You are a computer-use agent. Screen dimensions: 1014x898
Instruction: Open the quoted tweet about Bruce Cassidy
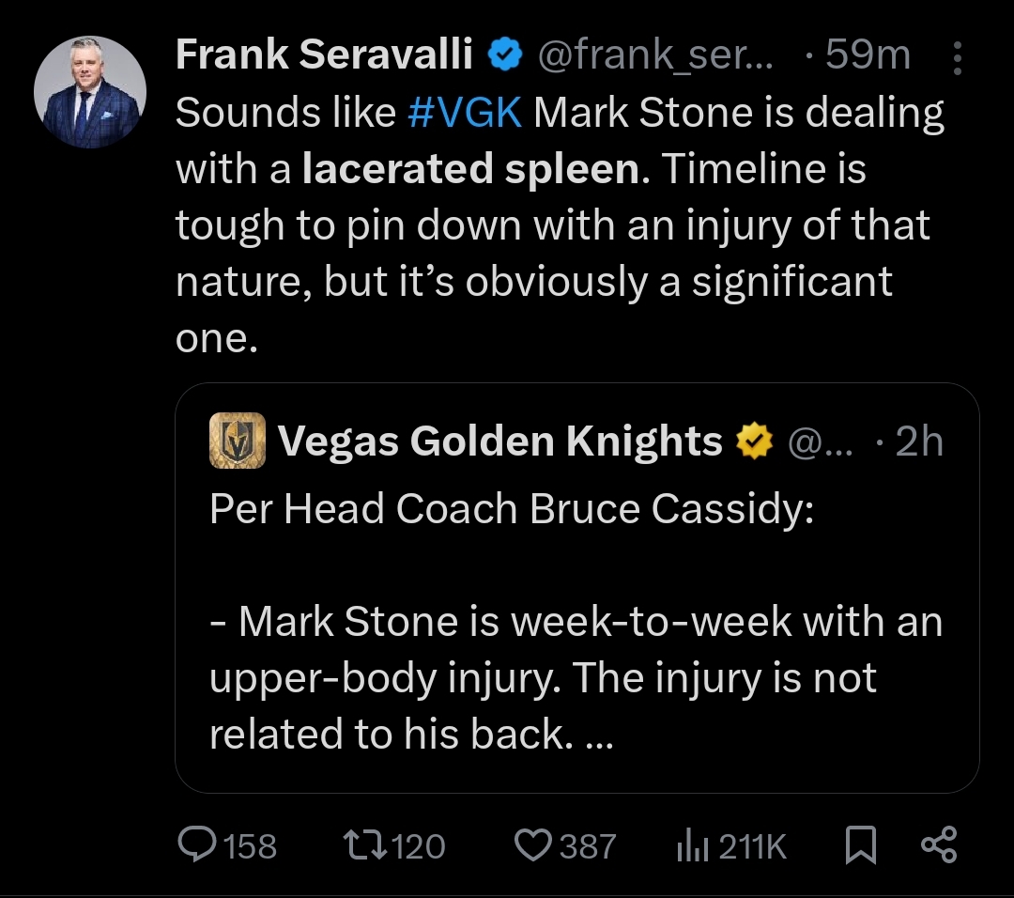coord(576,587)
